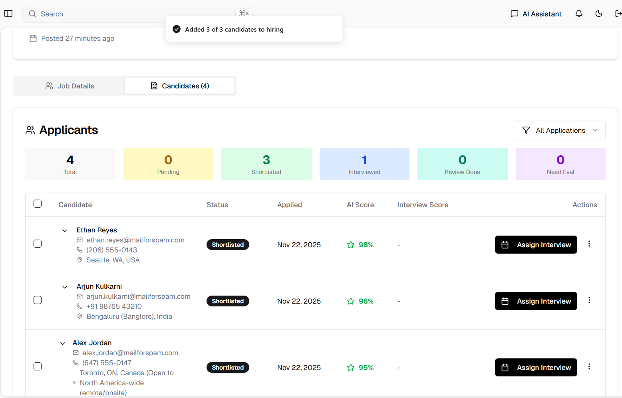The height and width of the screenshot is (398, 622).
Task: Open more actions for Ethan Reyes
Action: pos(589,244)
